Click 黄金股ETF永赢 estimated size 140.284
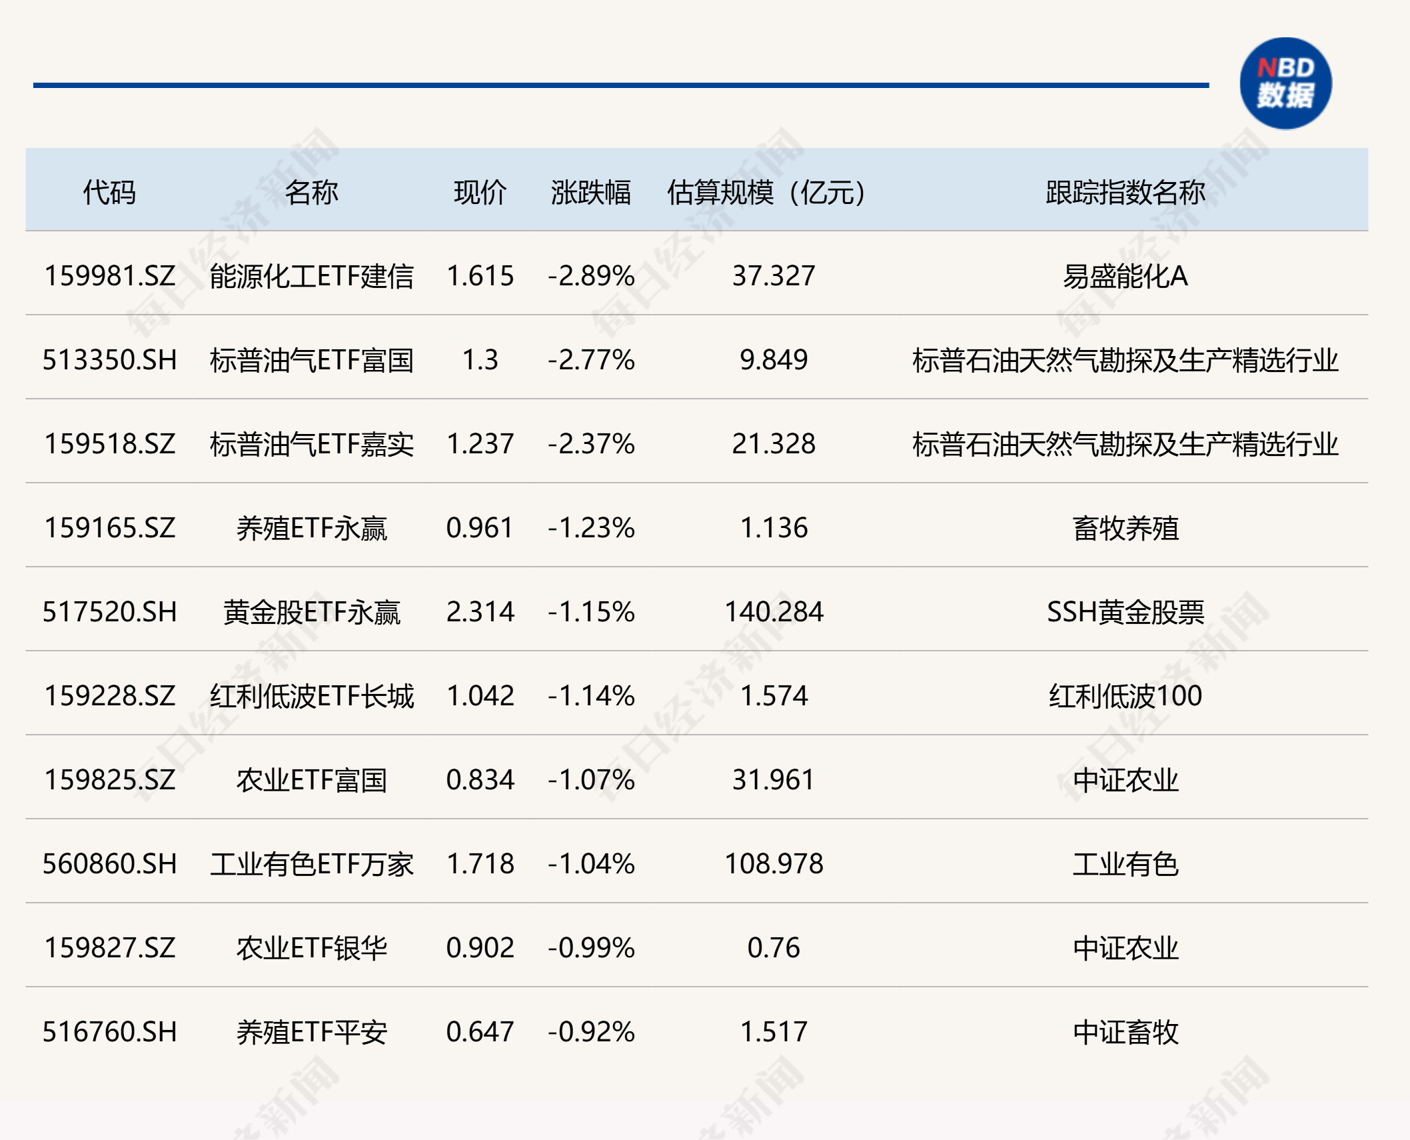1410x1140 pixels. [x=774, y=612]
